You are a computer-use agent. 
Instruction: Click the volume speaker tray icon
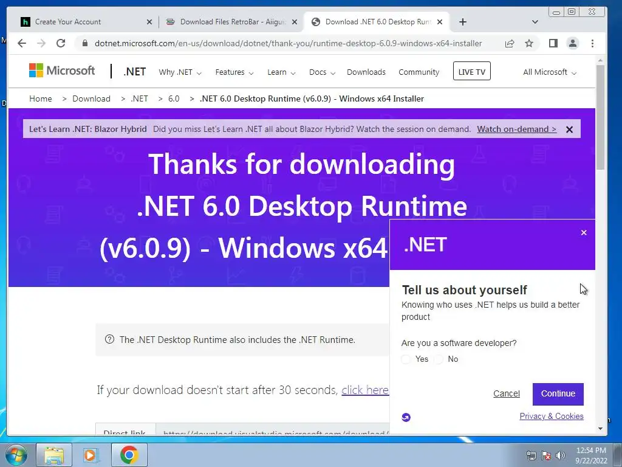pos(561,455)
